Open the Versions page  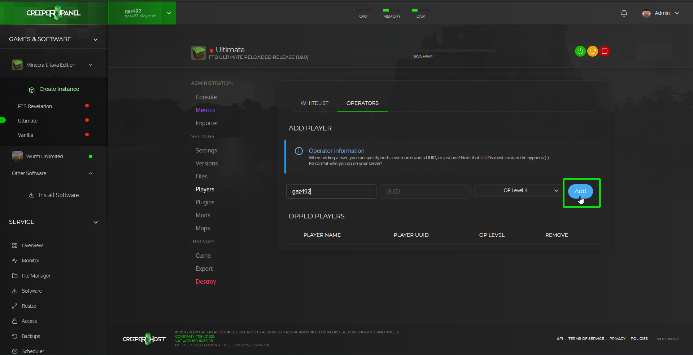point(206,163)
